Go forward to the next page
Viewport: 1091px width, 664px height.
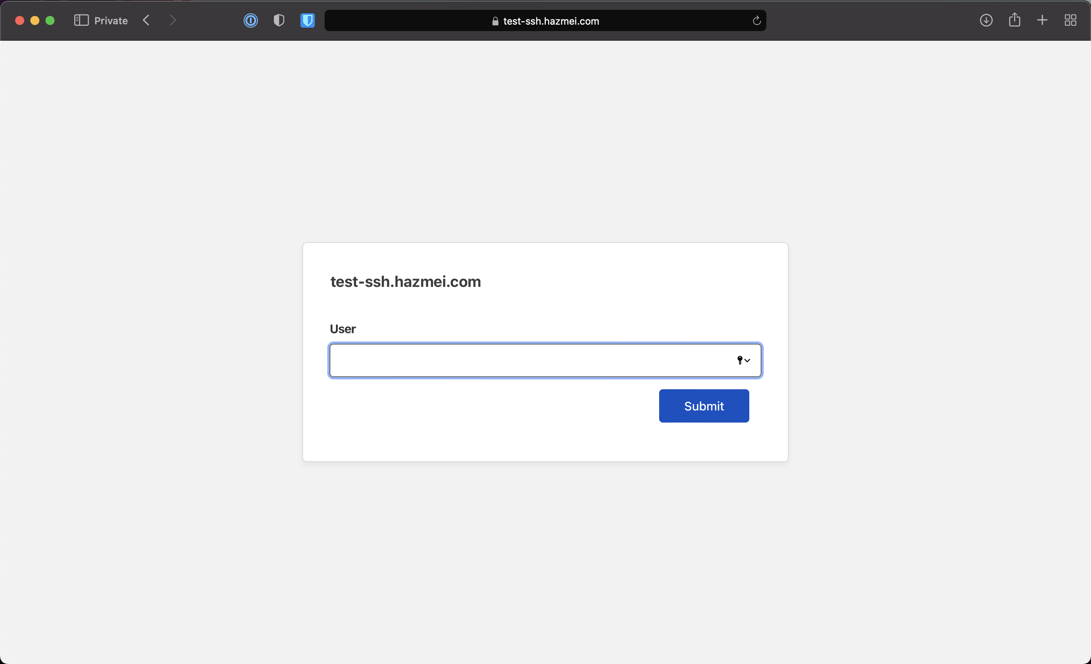pos(173,20)
